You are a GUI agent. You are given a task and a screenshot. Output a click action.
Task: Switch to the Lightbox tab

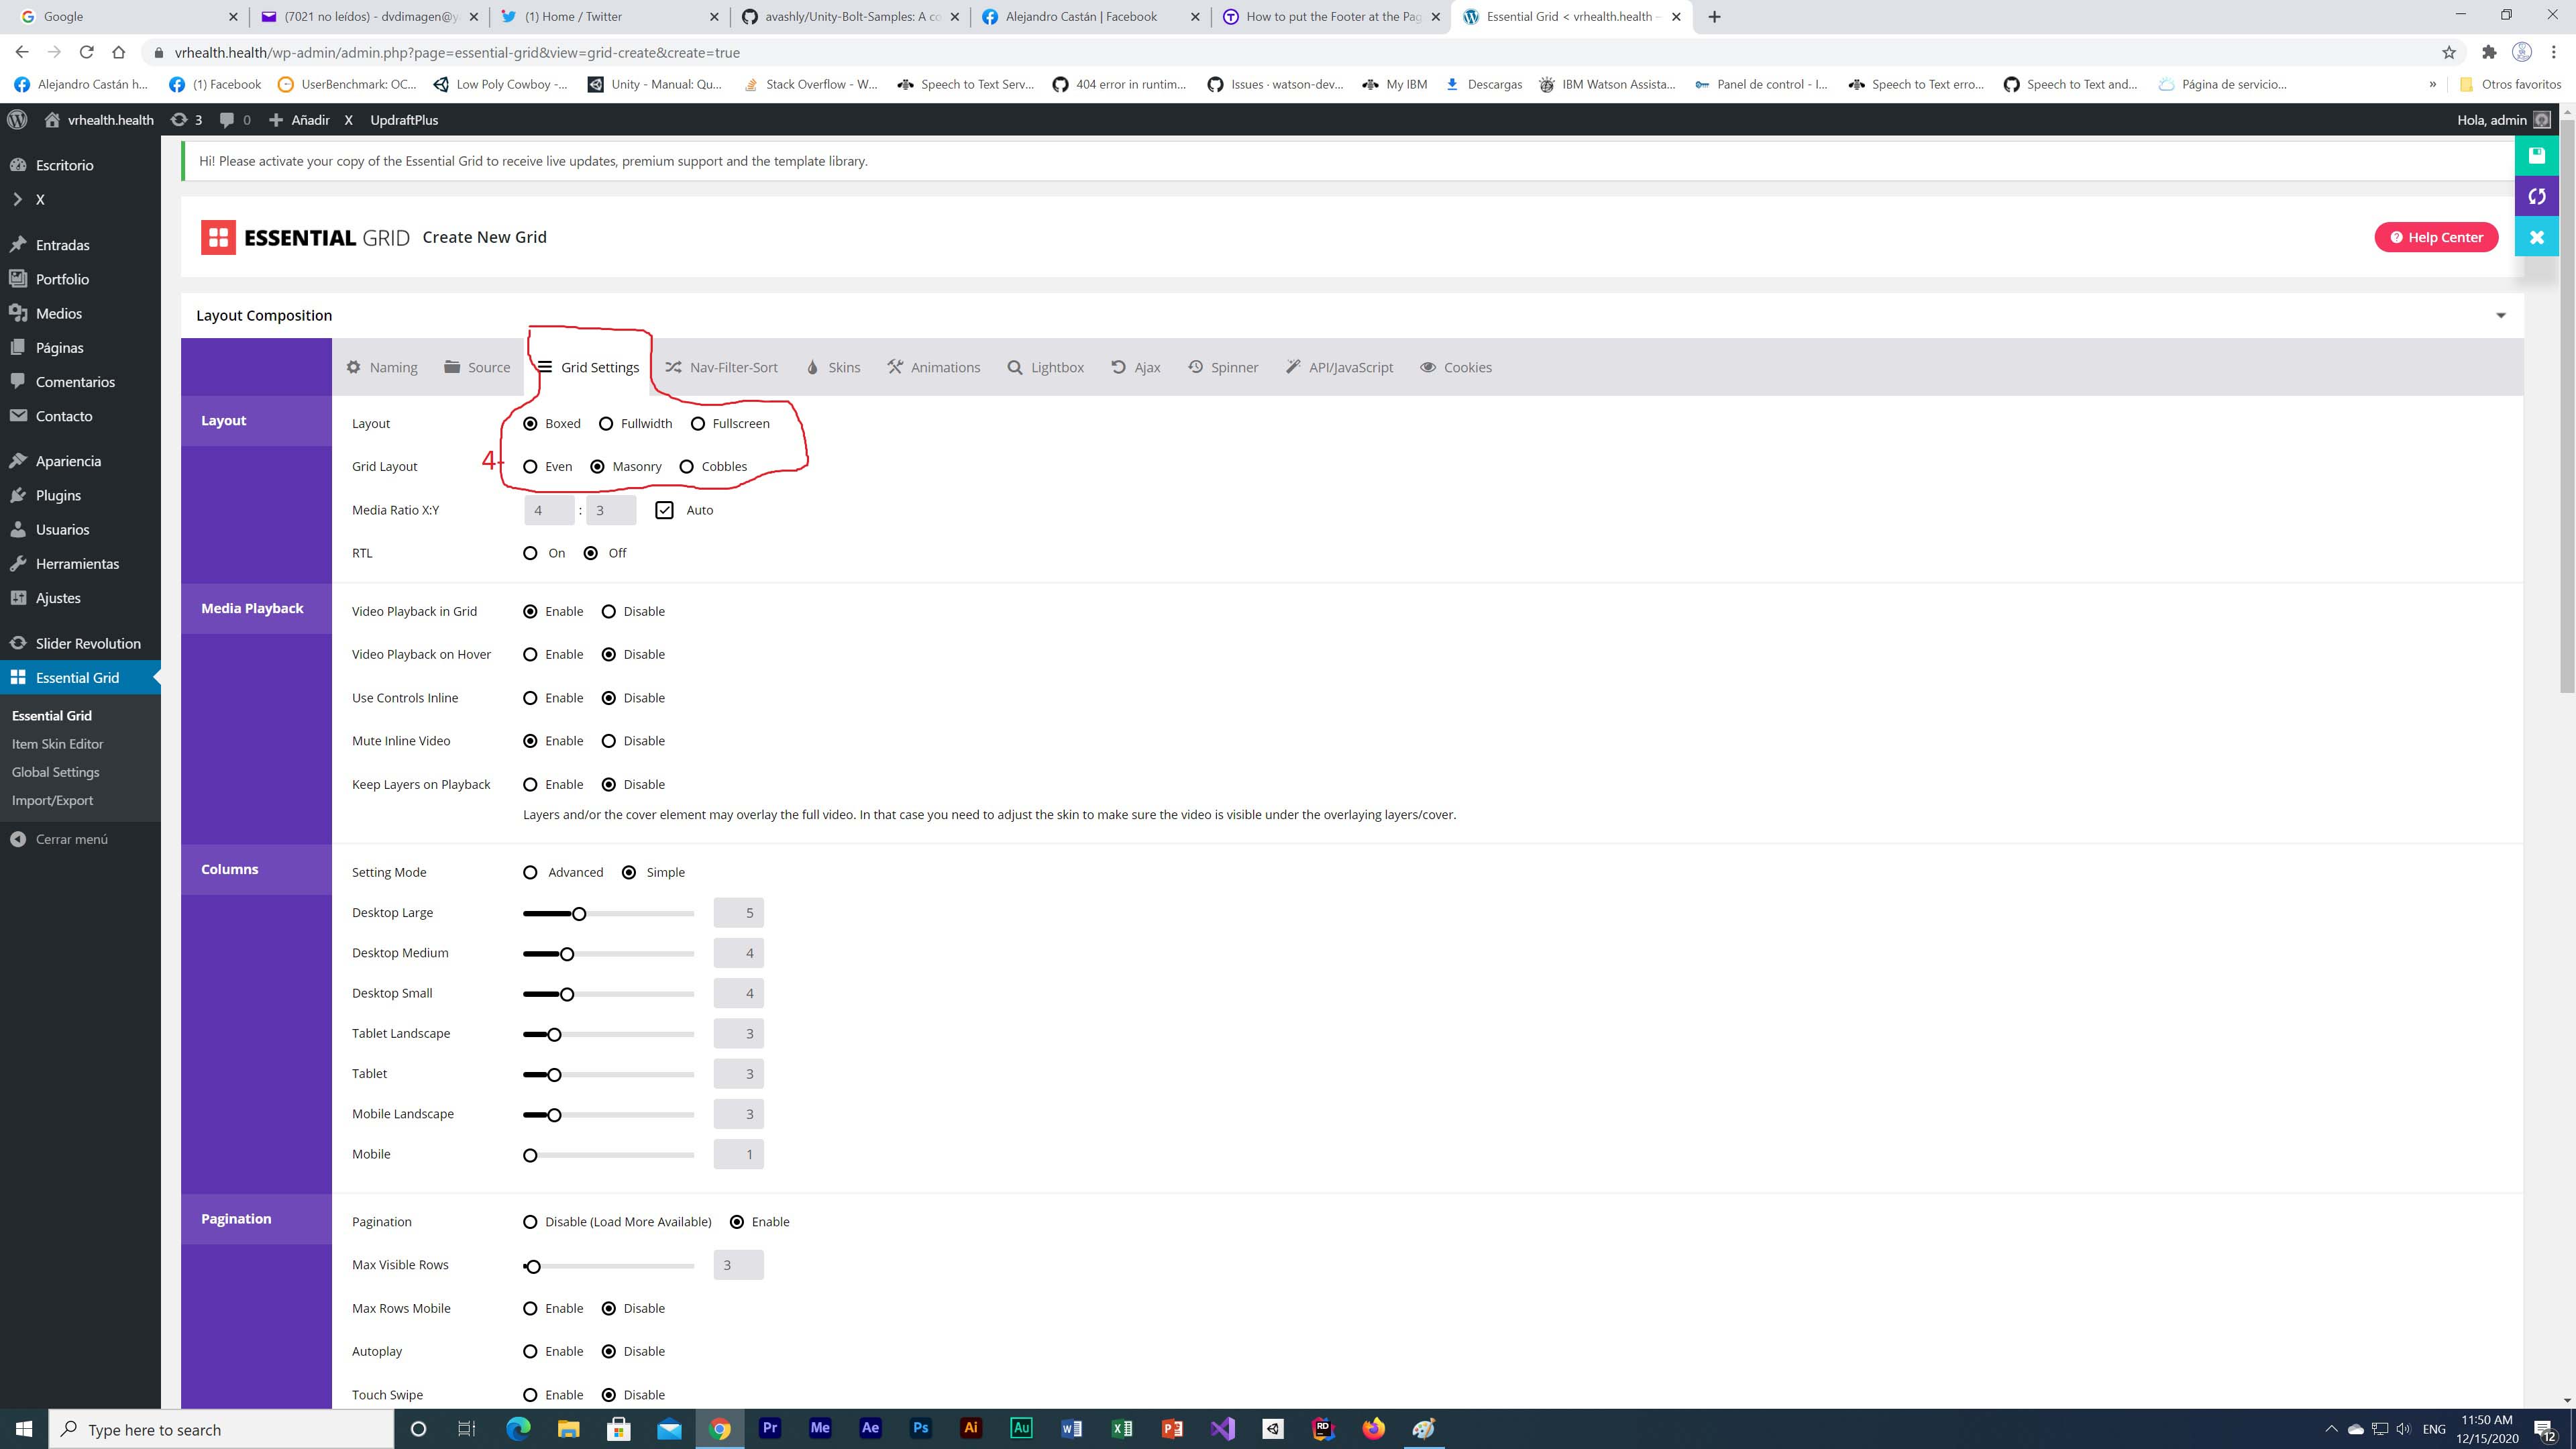pos(1045,367)
